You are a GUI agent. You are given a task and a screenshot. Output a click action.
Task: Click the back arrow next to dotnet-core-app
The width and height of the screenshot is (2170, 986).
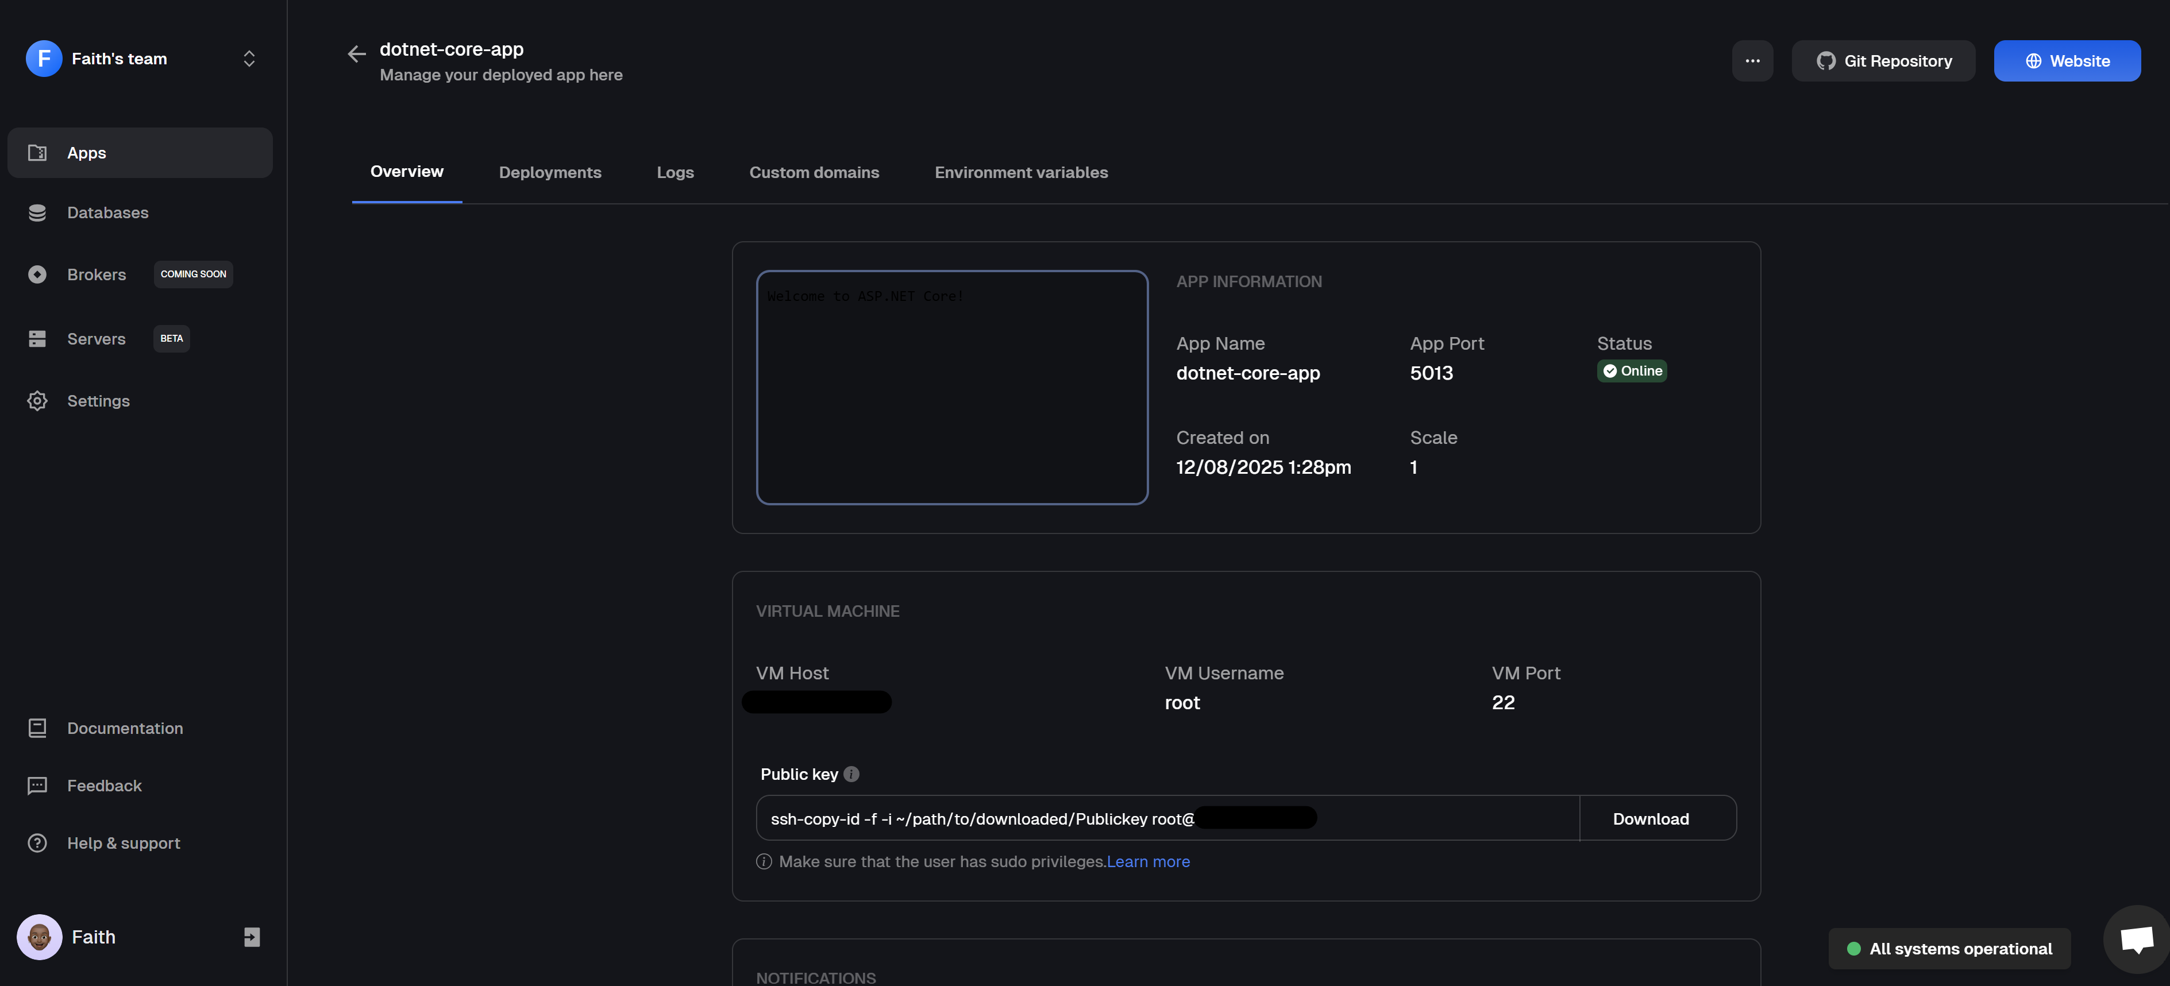pyautogui.click(x=356, y=53)
